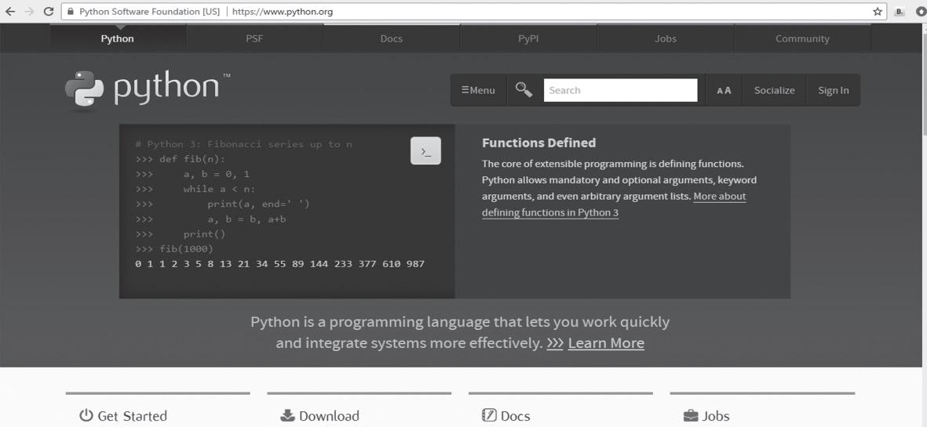Open the Socialize menu
This screenshot has height=427, width=927.
pyautogui.click(x=775, y=90)
